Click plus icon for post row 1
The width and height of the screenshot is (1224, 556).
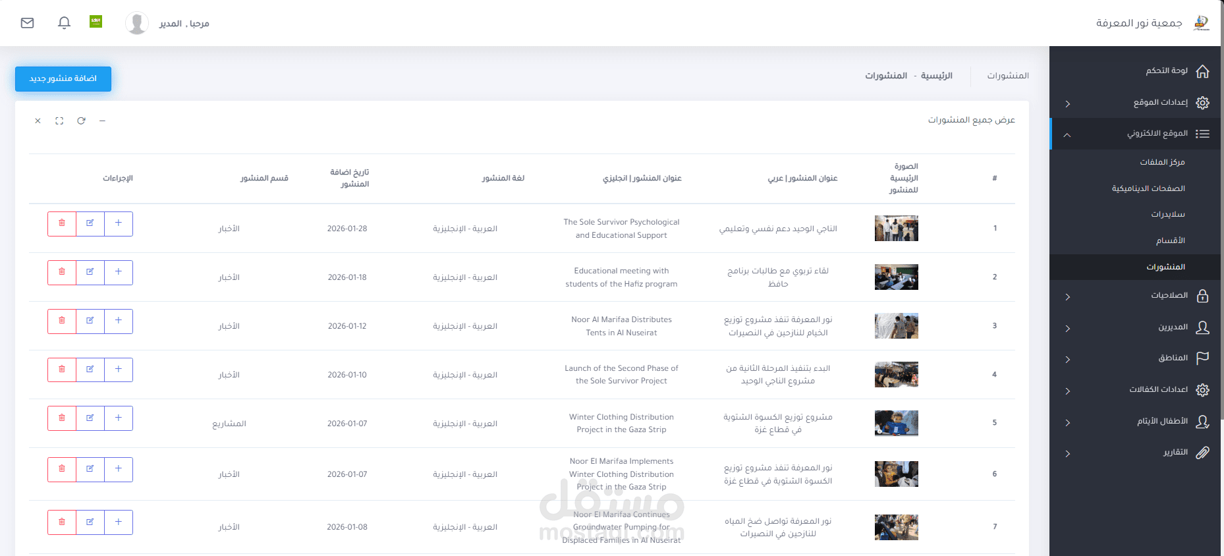pyautogui.click(x=119, y=223)
